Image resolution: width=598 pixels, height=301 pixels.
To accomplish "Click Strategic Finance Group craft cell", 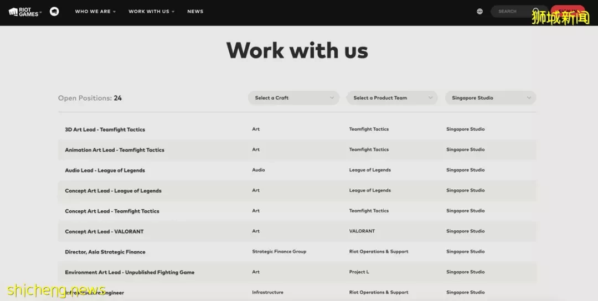I will click(279, 251).
